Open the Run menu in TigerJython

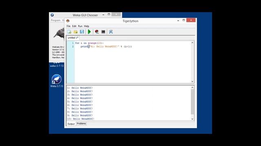click(x=80, y=26)
